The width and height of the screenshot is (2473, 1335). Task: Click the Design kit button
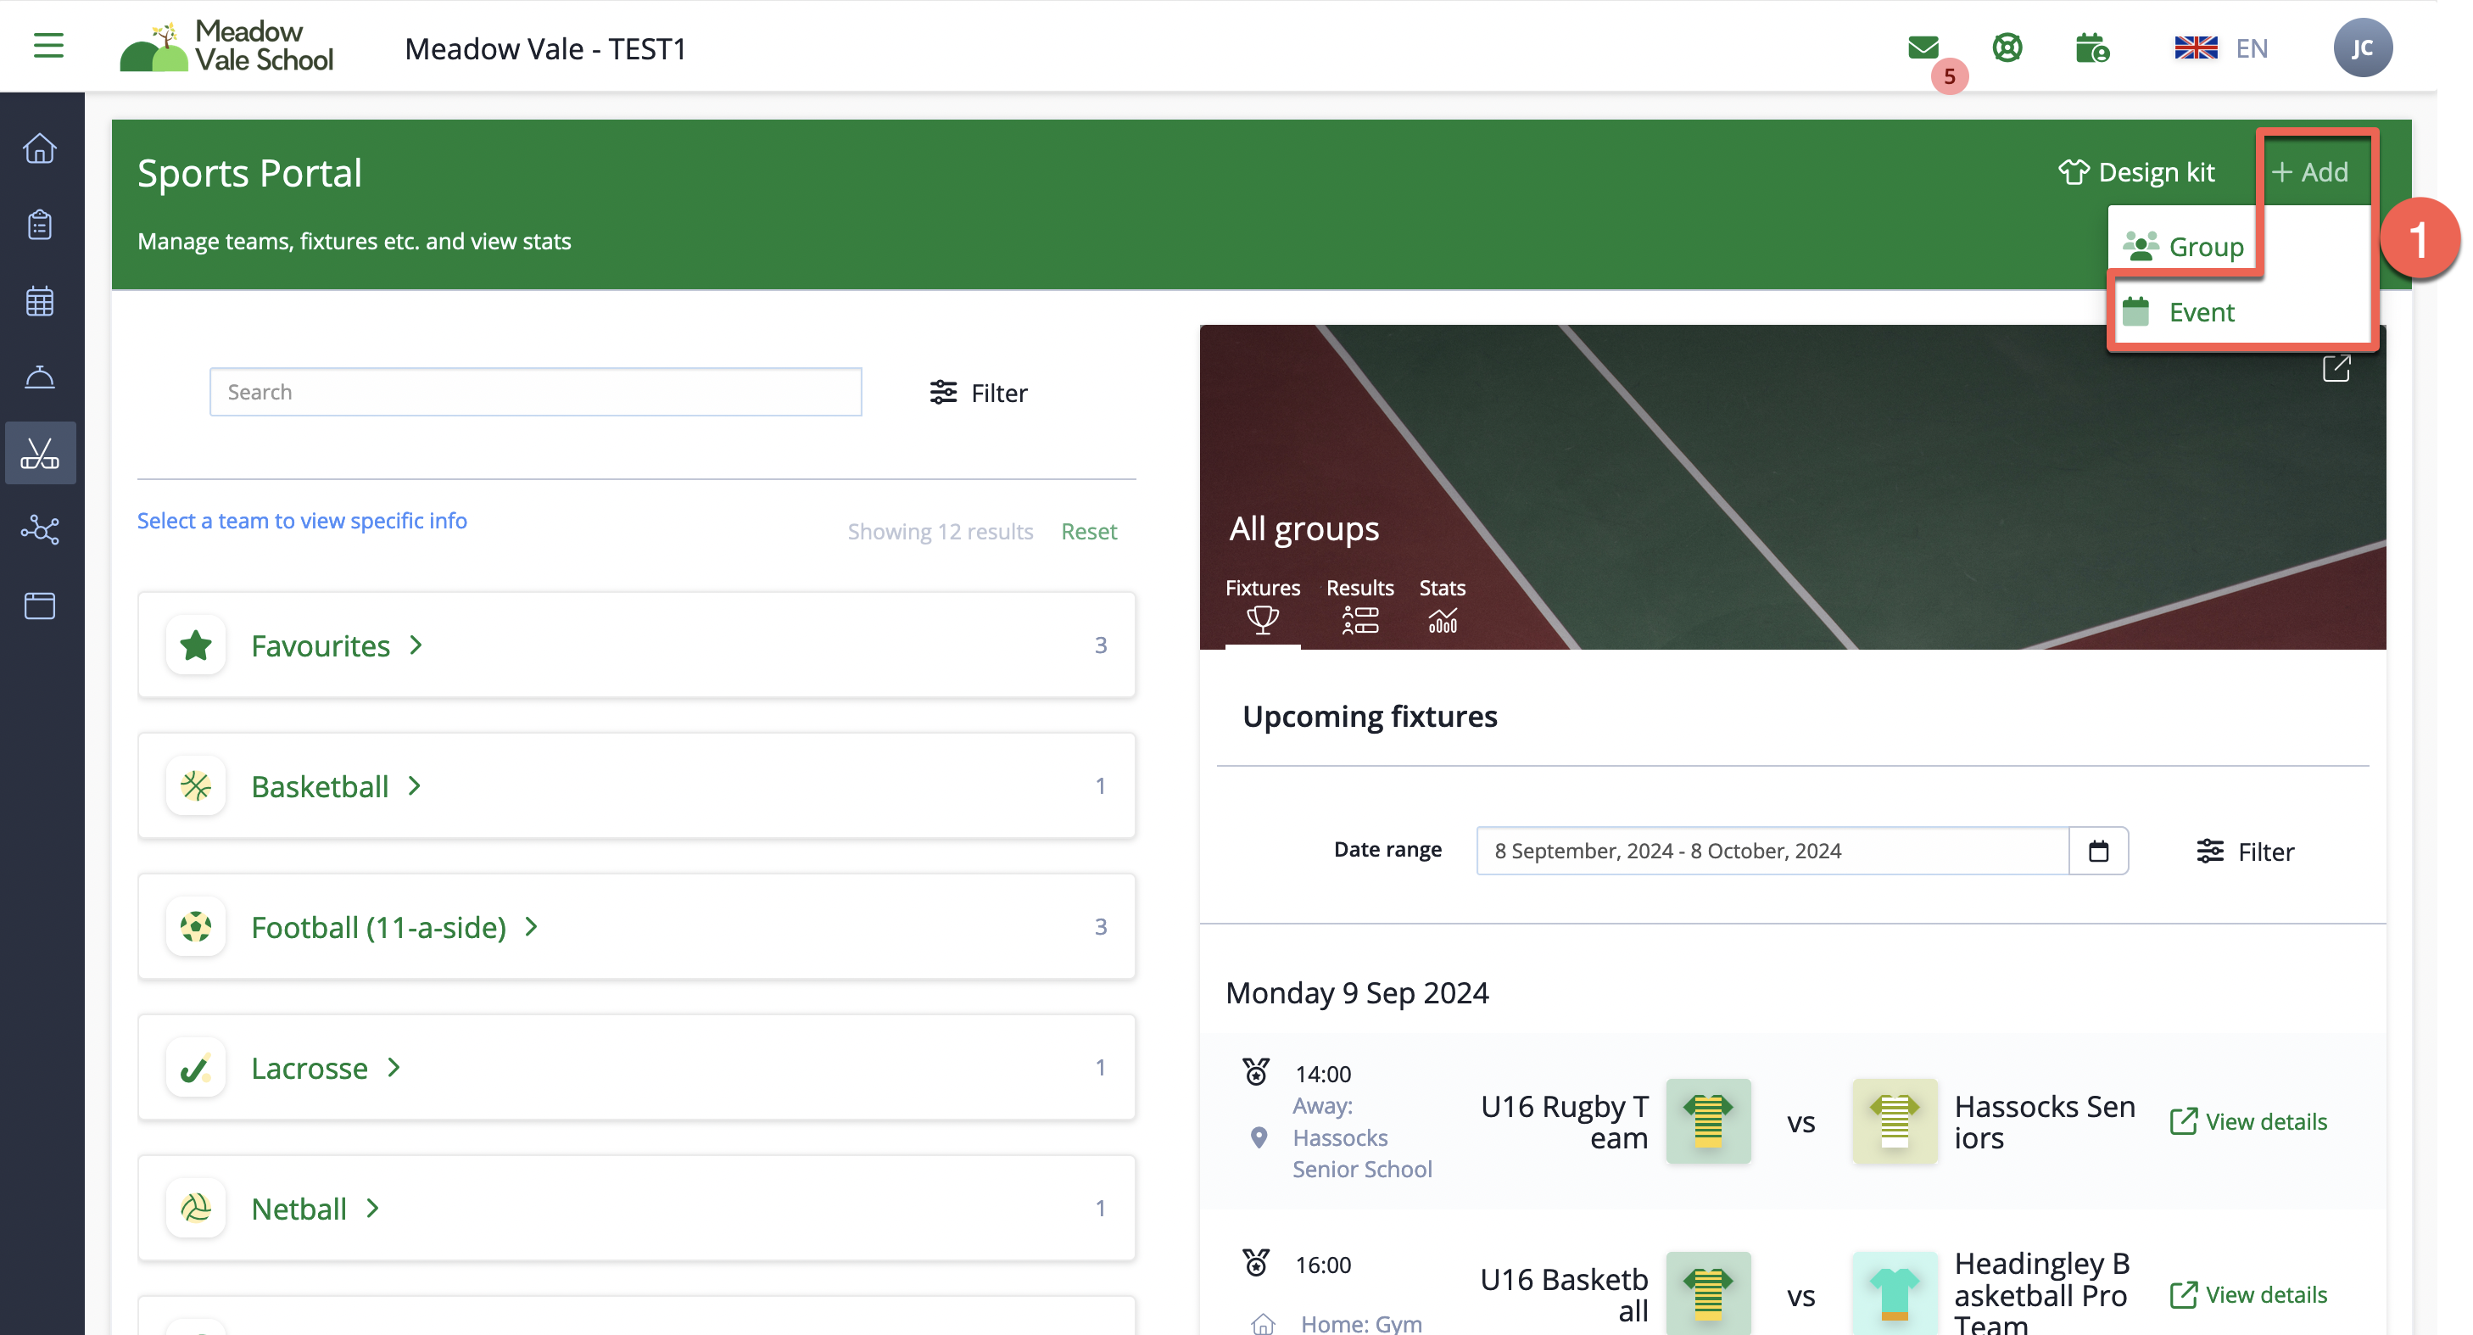[2136, 172]
